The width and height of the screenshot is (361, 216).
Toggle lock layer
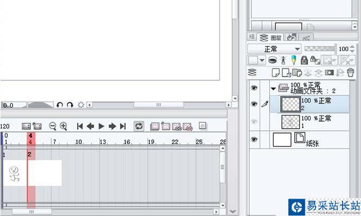point(304,60)
